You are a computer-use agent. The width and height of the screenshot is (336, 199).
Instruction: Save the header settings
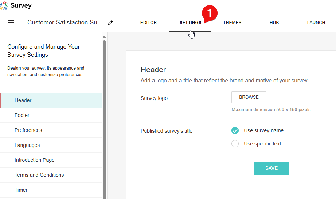(271, 168)
